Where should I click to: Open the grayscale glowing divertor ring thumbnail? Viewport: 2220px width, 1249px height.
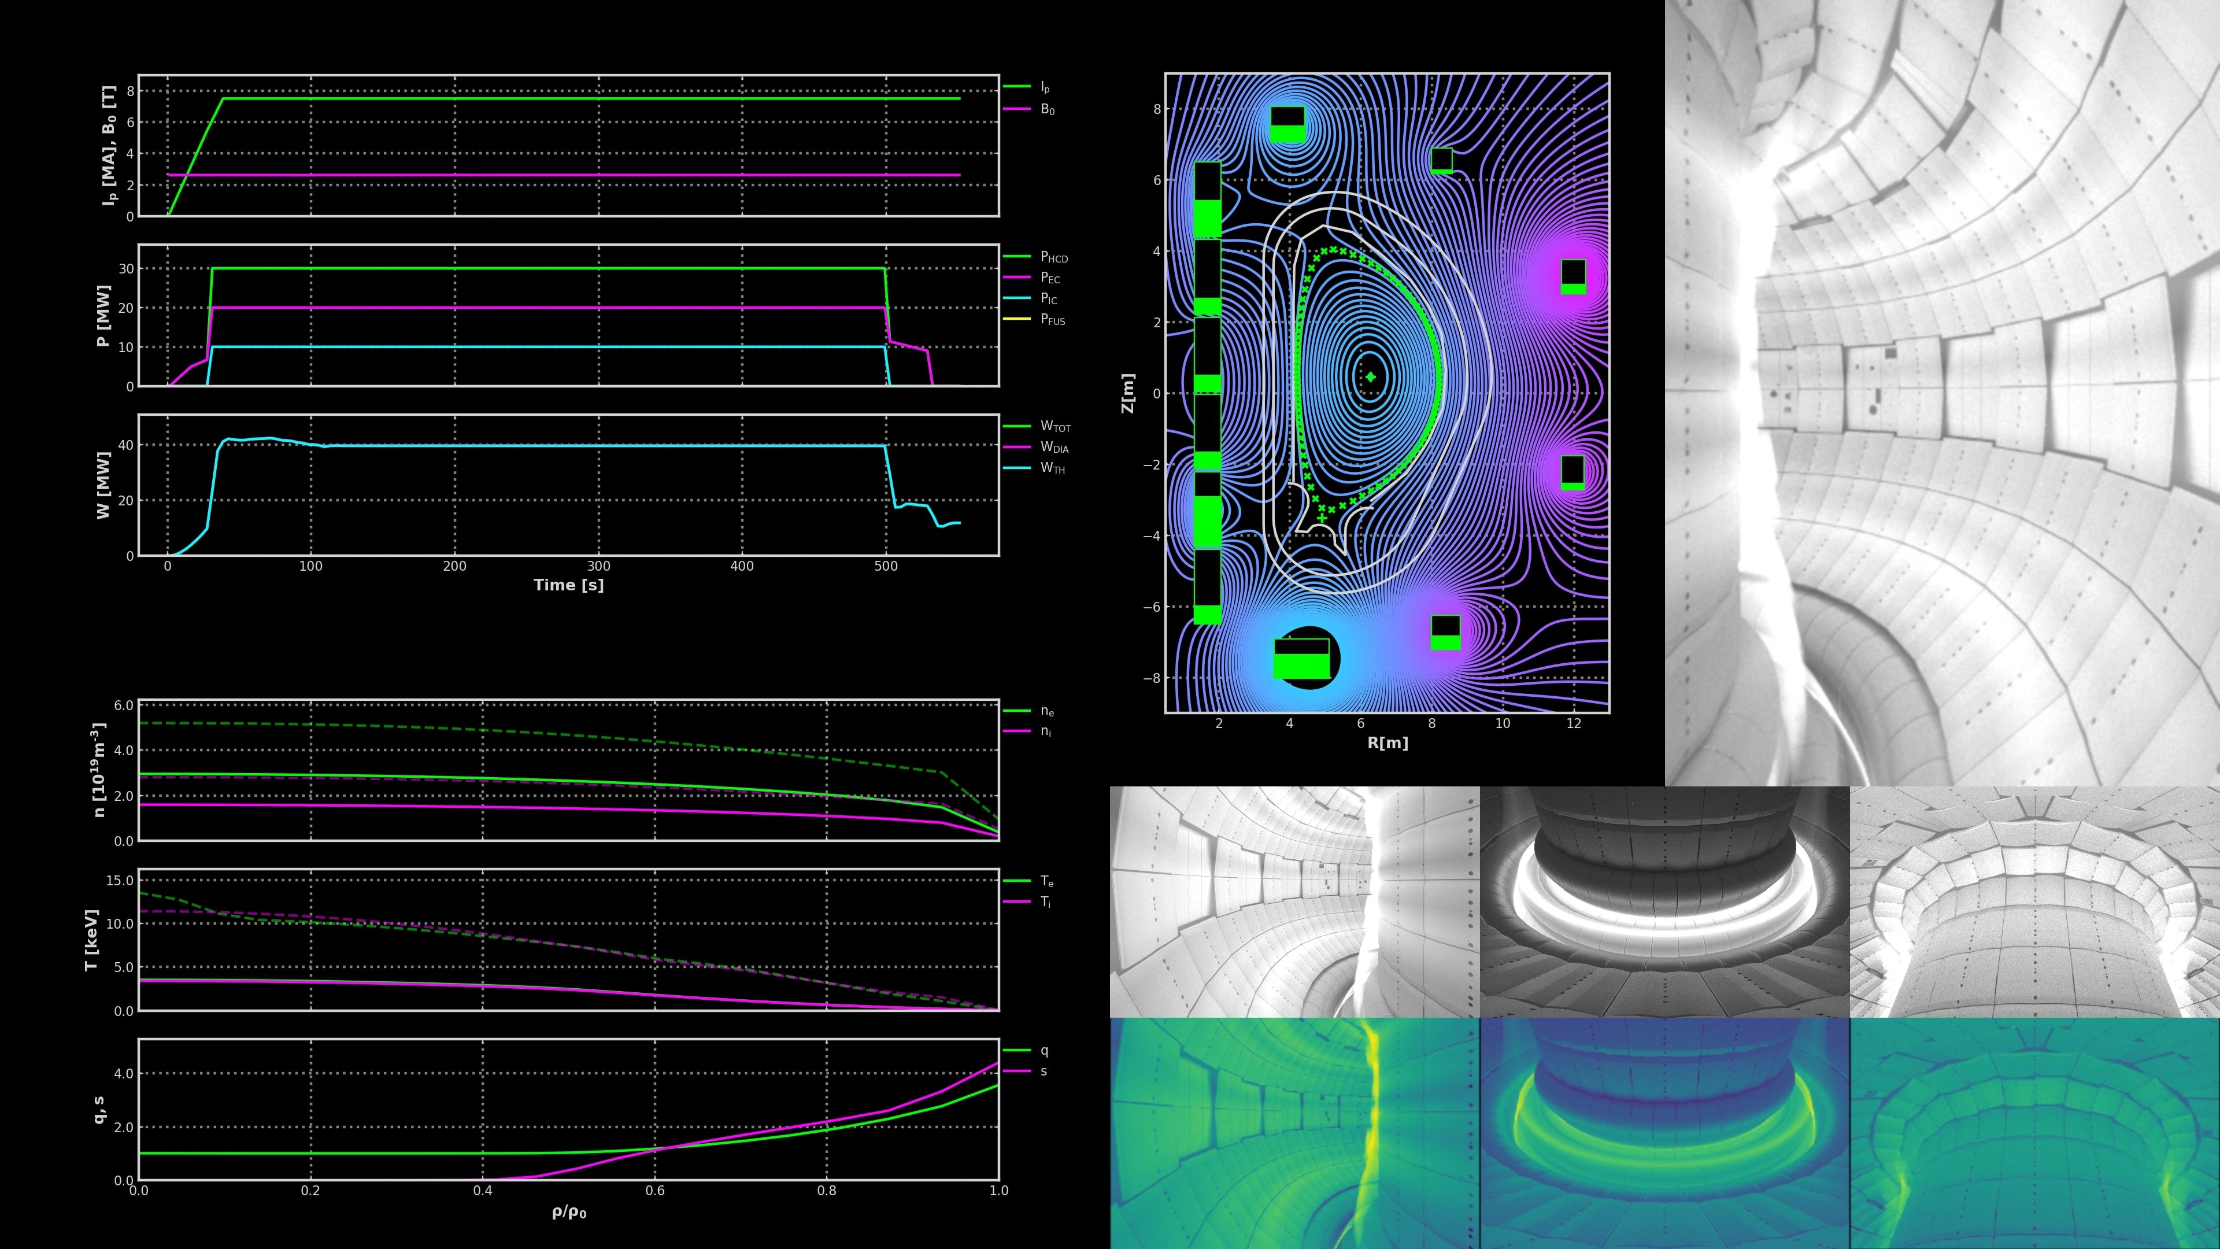click(1664, 901)
